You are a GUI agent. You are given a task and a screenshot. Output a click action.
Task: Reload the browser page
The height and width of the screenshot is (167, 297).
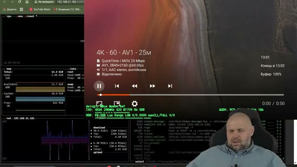(19, 2)
